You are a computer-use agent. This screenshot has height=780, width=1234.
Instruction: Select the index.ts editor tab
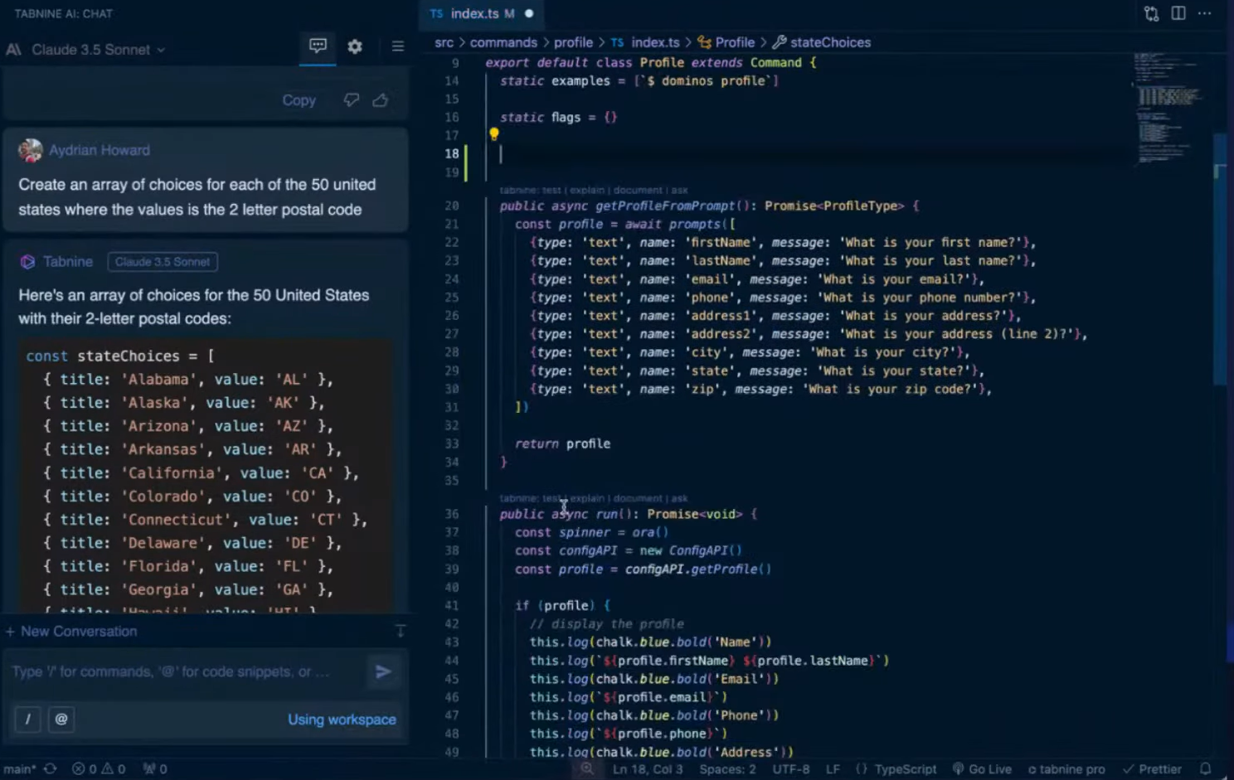coord(474,13)
